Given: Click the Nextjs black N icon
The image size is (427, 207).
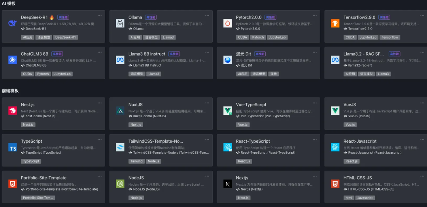Looking at the screenshot, I should 228,184.
